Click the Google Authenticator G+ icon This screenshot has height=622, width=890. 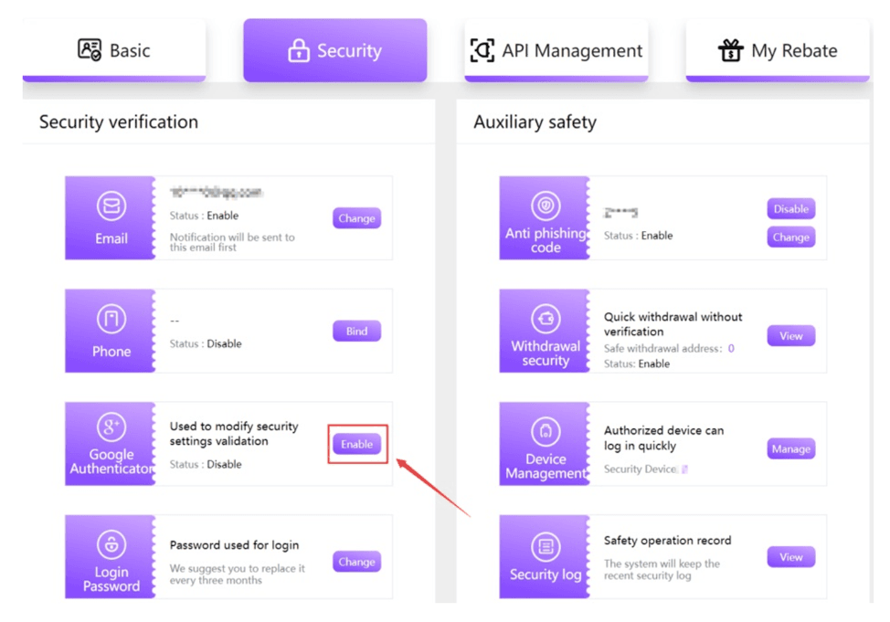(x=111, y=427)
